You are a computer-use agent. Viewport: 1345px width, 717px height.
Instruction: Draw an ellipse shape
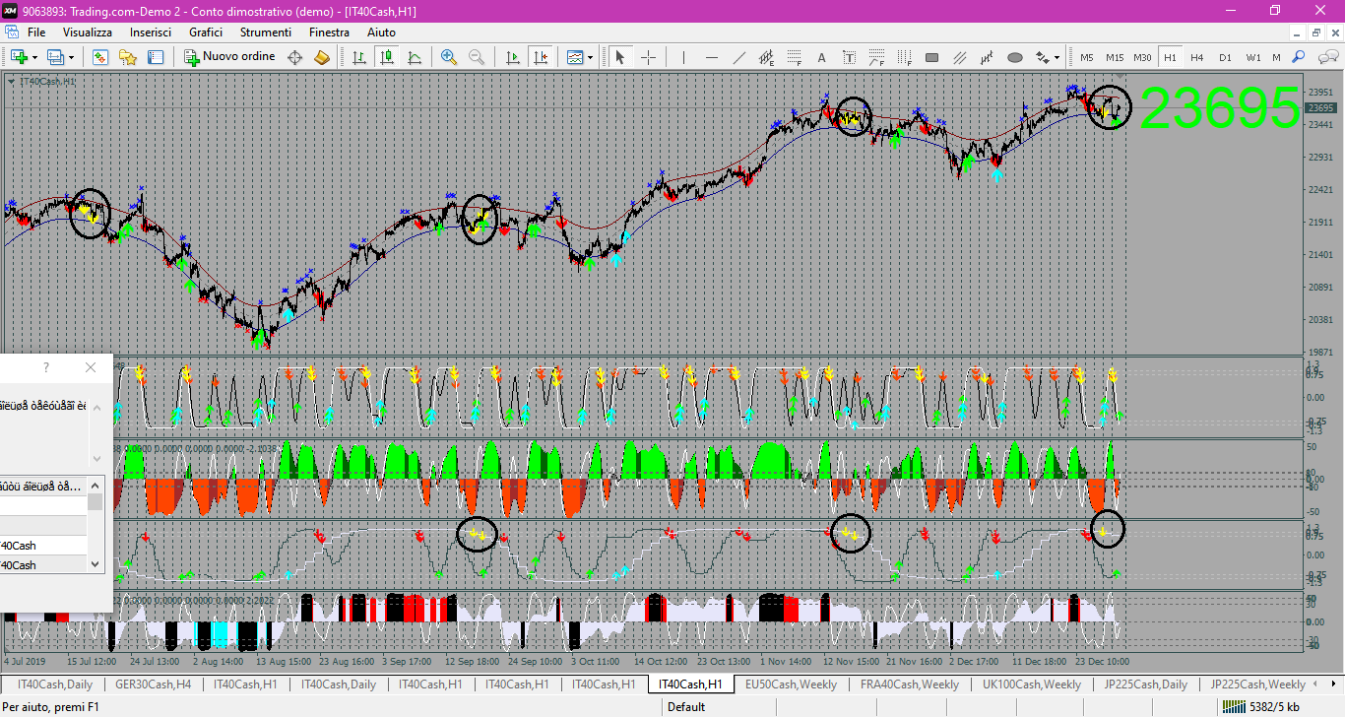[x=1015, y=57]
